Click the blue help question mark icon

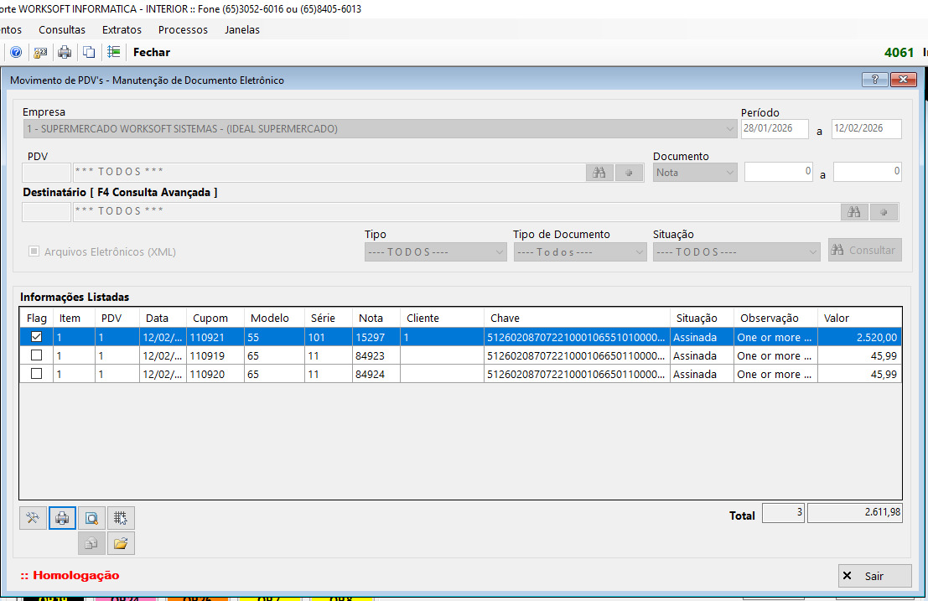(x=15, y=52)
